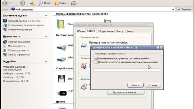
Task: Click the system info icon beside Просмотр сведений
Action: tap(5, 21)
